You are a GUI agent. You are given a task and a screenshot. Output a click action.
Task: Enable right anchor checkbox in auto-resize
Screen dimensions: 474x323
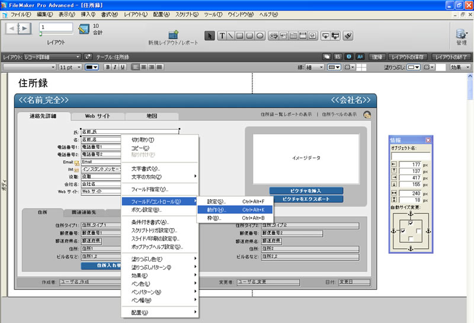(x=418, y=231)
